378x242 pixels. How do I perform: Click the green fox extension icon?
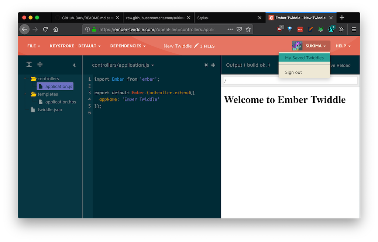pos(320,29)
